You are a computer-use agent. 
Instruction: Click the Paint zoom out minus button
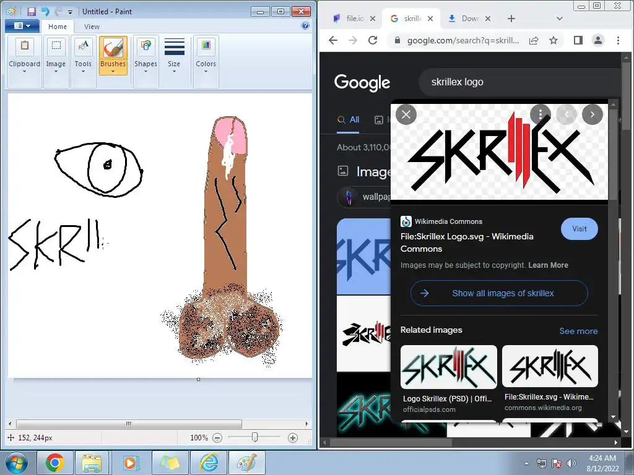[217, 437]
